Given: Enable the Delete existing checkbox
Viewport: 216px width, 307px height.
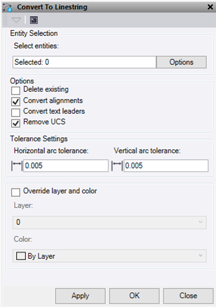Looking at the screenshot, I should (x=16, y=91).
